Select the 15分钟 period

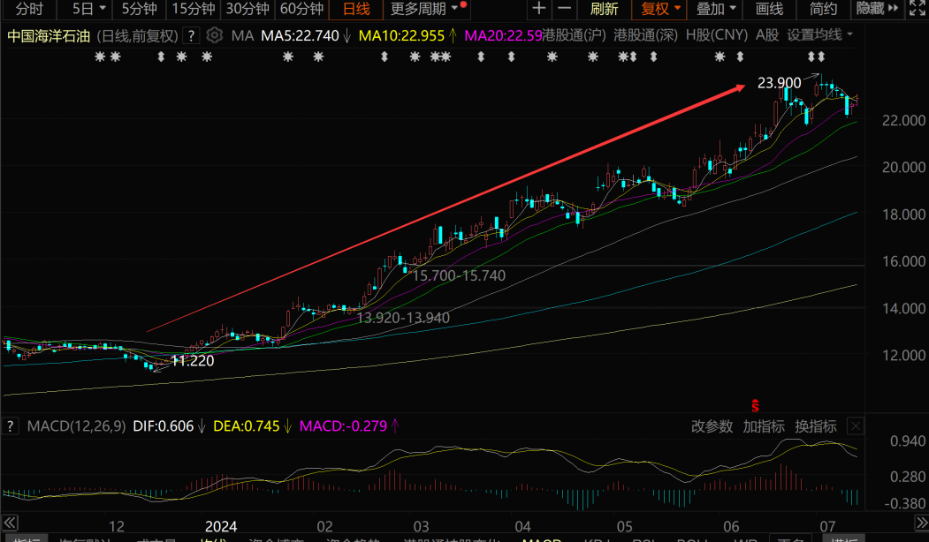(194, 9)
